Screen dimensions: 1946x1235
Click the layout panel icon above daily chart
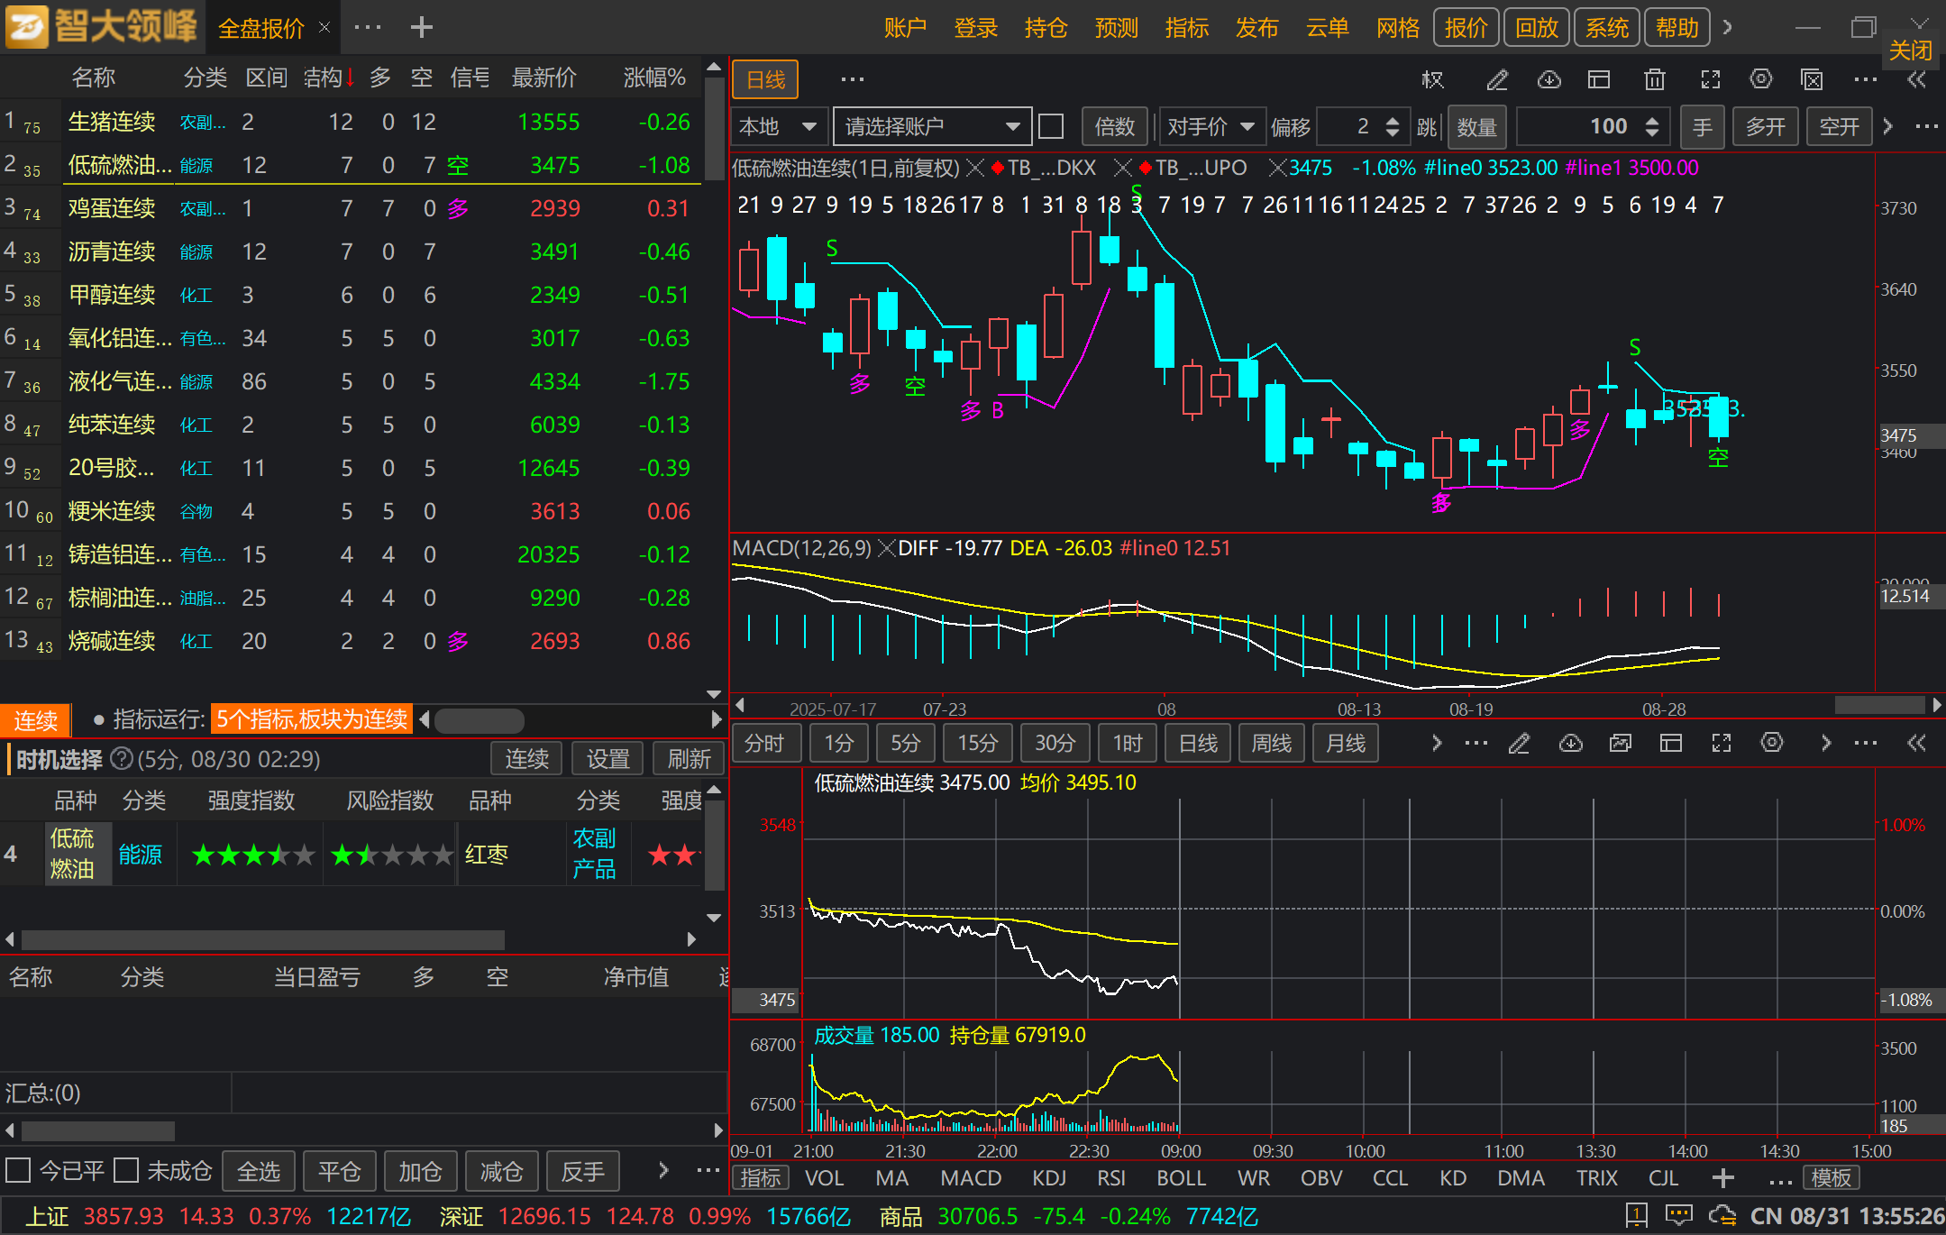pyautogui.click(x=1599, y=80)
